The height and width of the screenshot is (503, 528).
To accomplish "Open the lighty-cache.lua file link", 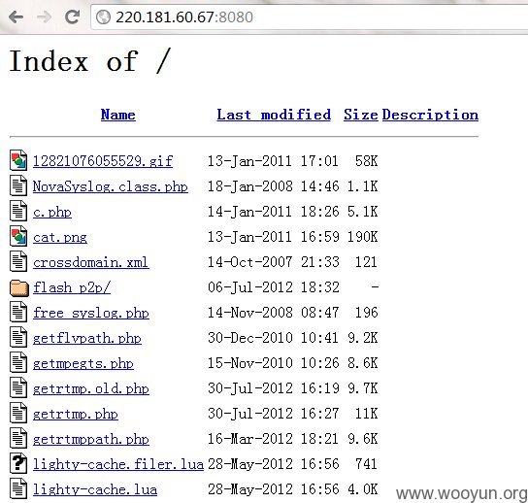I will click(x=95, y=489).
